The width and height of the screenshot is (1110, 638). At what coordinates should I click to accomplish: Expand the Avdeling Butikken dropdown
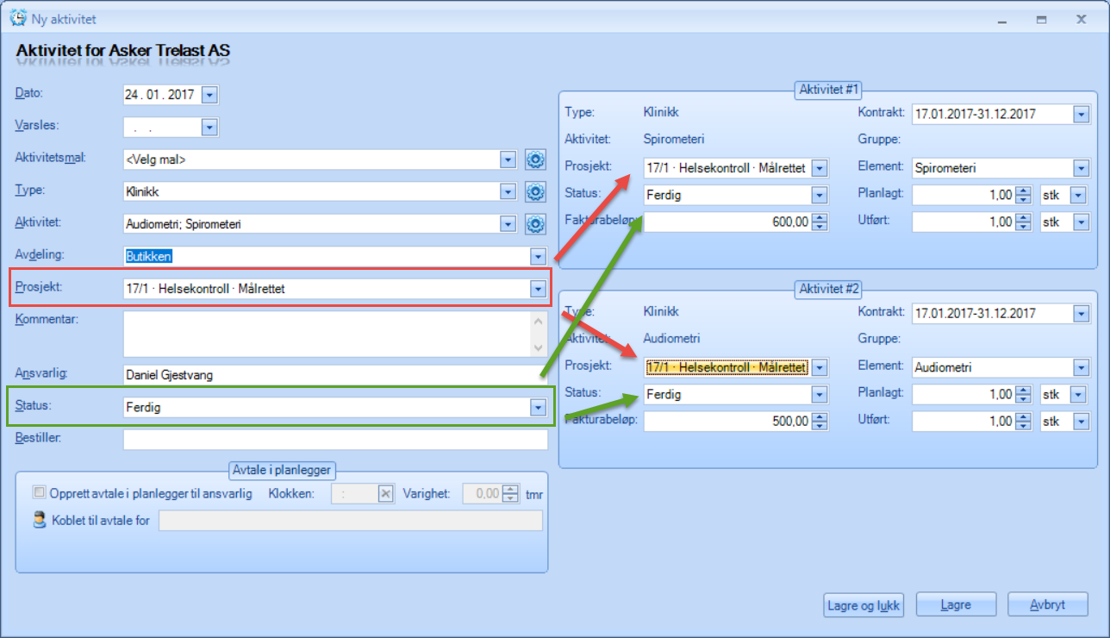pos(539,256)
